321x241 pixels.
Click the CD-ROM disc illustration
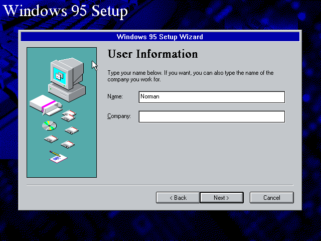[49, 126]
